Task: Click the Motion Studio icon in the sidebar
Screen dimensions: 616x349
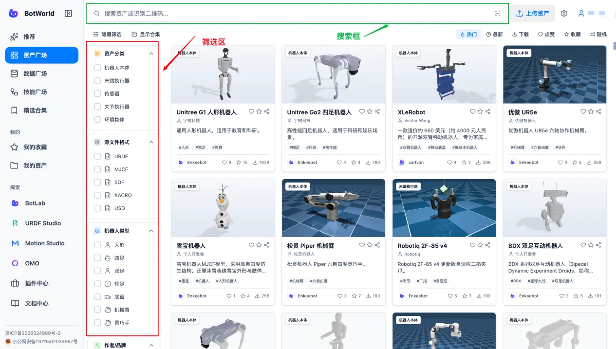Action: pos(15,243)
